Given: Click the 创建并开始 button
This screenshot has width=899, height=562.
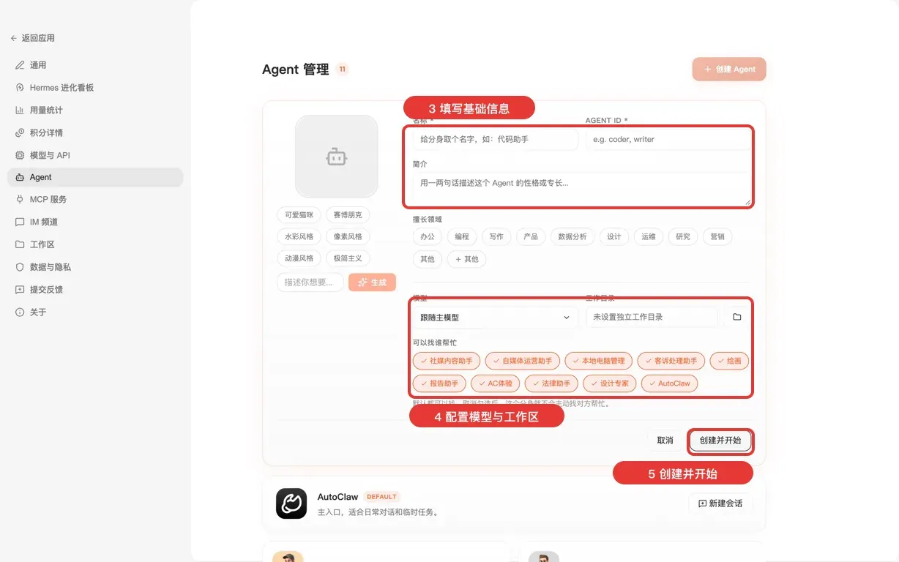Looking at the screenshot, I should click(720, 441).
